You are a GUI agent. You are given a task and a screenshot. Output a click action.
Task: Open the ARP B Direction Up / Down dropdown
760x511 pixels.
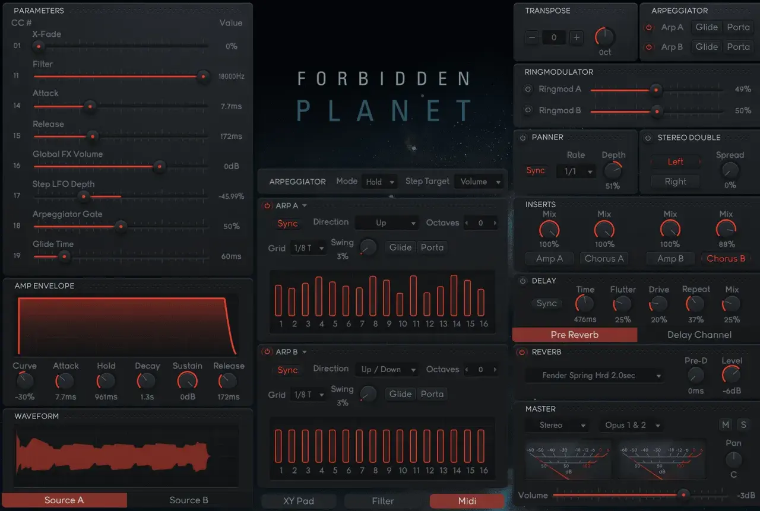tap(387, 370)
